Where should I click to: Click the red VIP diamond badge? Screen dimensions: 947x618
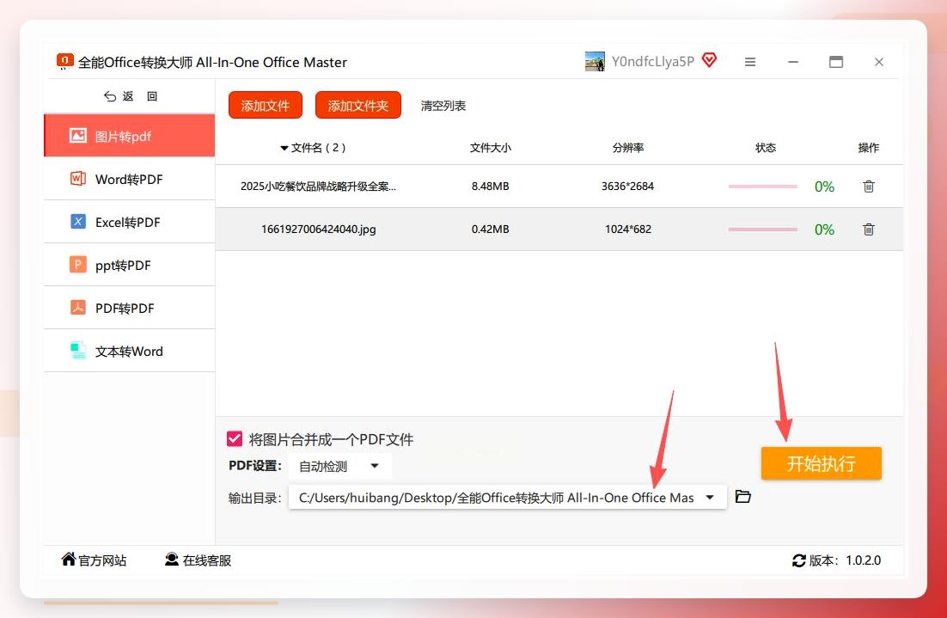point(709,60)
